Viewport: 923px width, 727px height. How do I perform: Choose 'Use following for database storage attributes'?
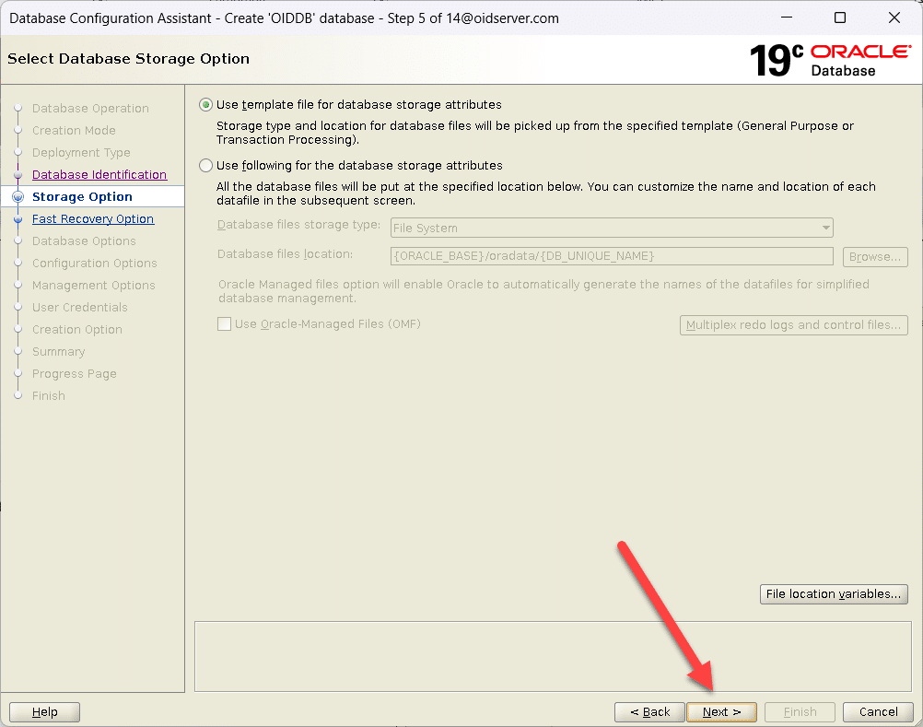point(206,166)
